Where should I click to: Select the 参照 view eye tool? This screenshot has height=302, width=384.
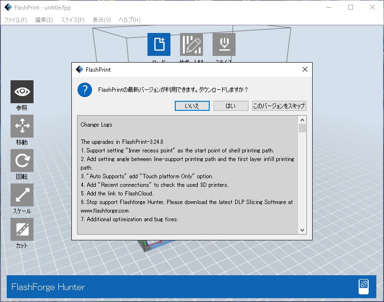[x=22, y=92]
